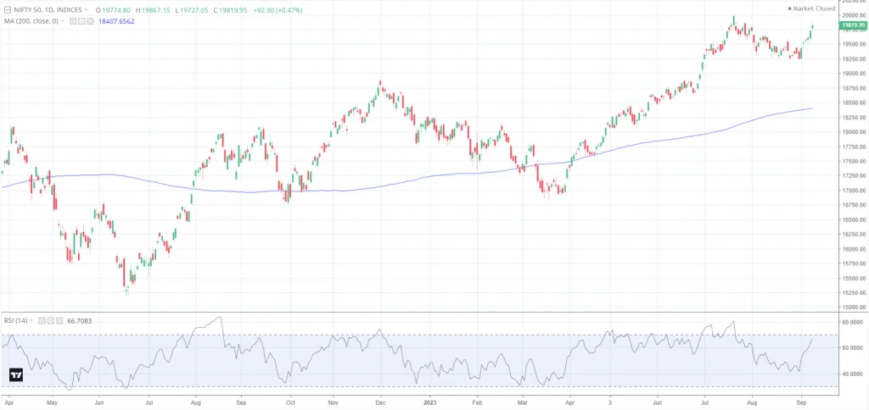
Task: Click the +92.90 (+0.47%) change text
Action: [278, 10]
